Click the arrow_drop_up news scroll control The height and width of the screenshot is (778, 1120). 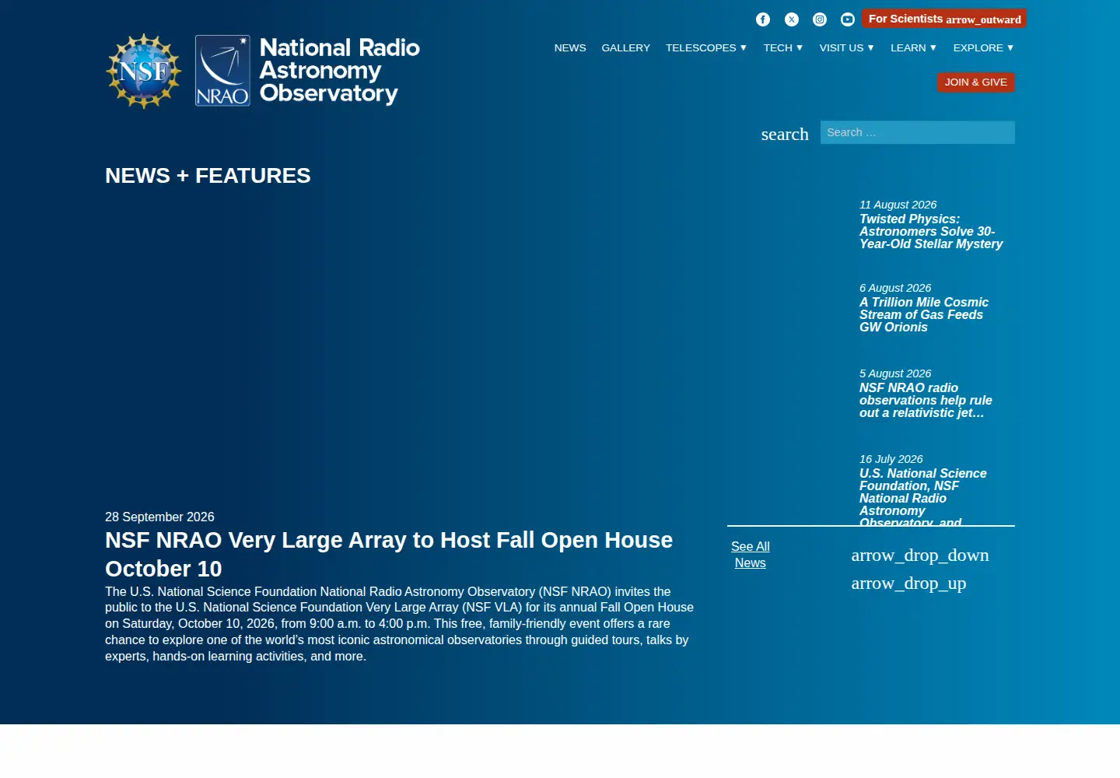tap(908, 583)
